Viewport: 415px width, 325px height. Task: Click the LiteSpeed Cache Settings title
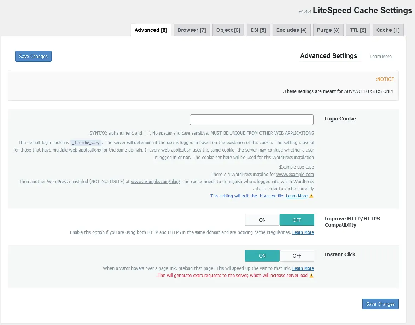(362, 10)
